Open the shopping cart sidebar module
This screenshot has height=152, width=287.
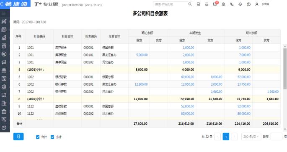coord(4,21)
